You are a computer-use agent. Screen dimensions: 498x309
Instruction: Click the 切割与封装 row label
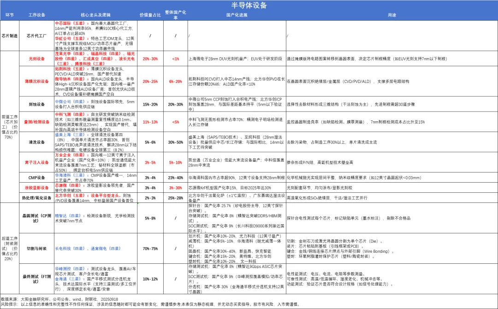[x=36, y=248]
